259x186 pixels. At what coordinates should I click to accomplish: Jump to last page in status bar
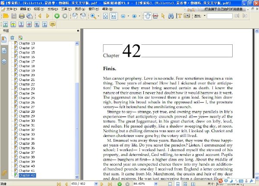[x=110, y=184]
